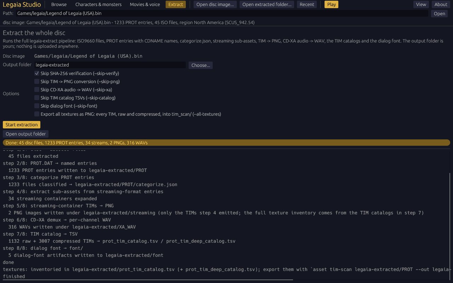Click Open output folder button

coord(25,134)
